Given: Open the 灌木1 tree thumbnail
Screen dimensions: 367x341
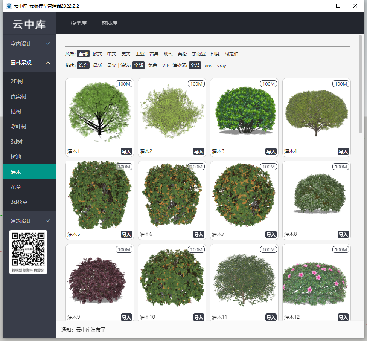Looking at the screenshot, I should coord(100,112).
